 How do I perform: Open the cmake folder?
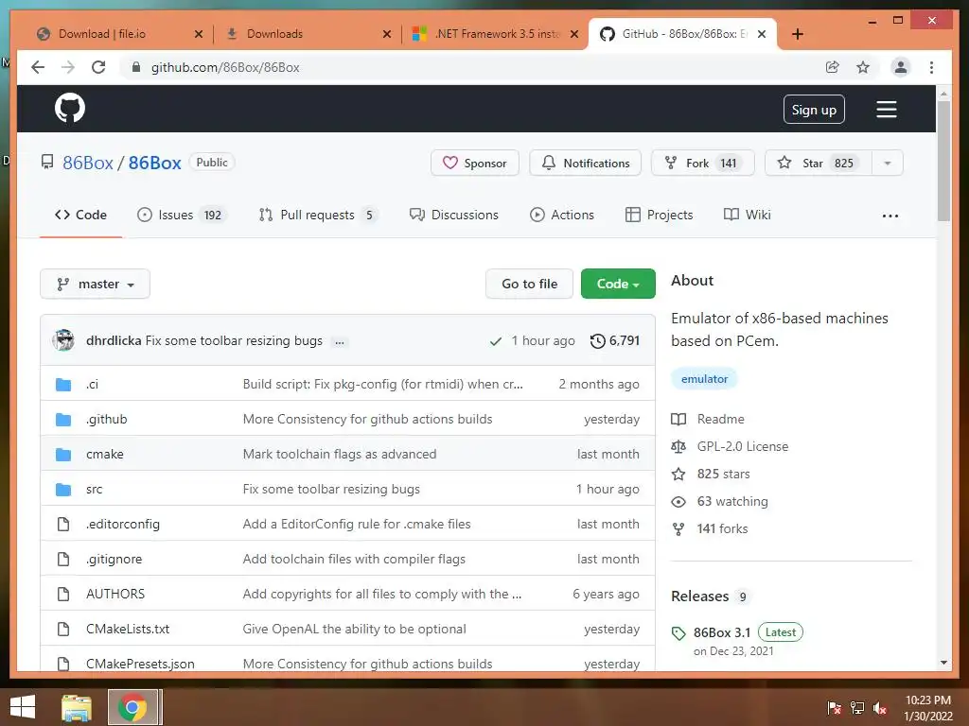(104, 455)
